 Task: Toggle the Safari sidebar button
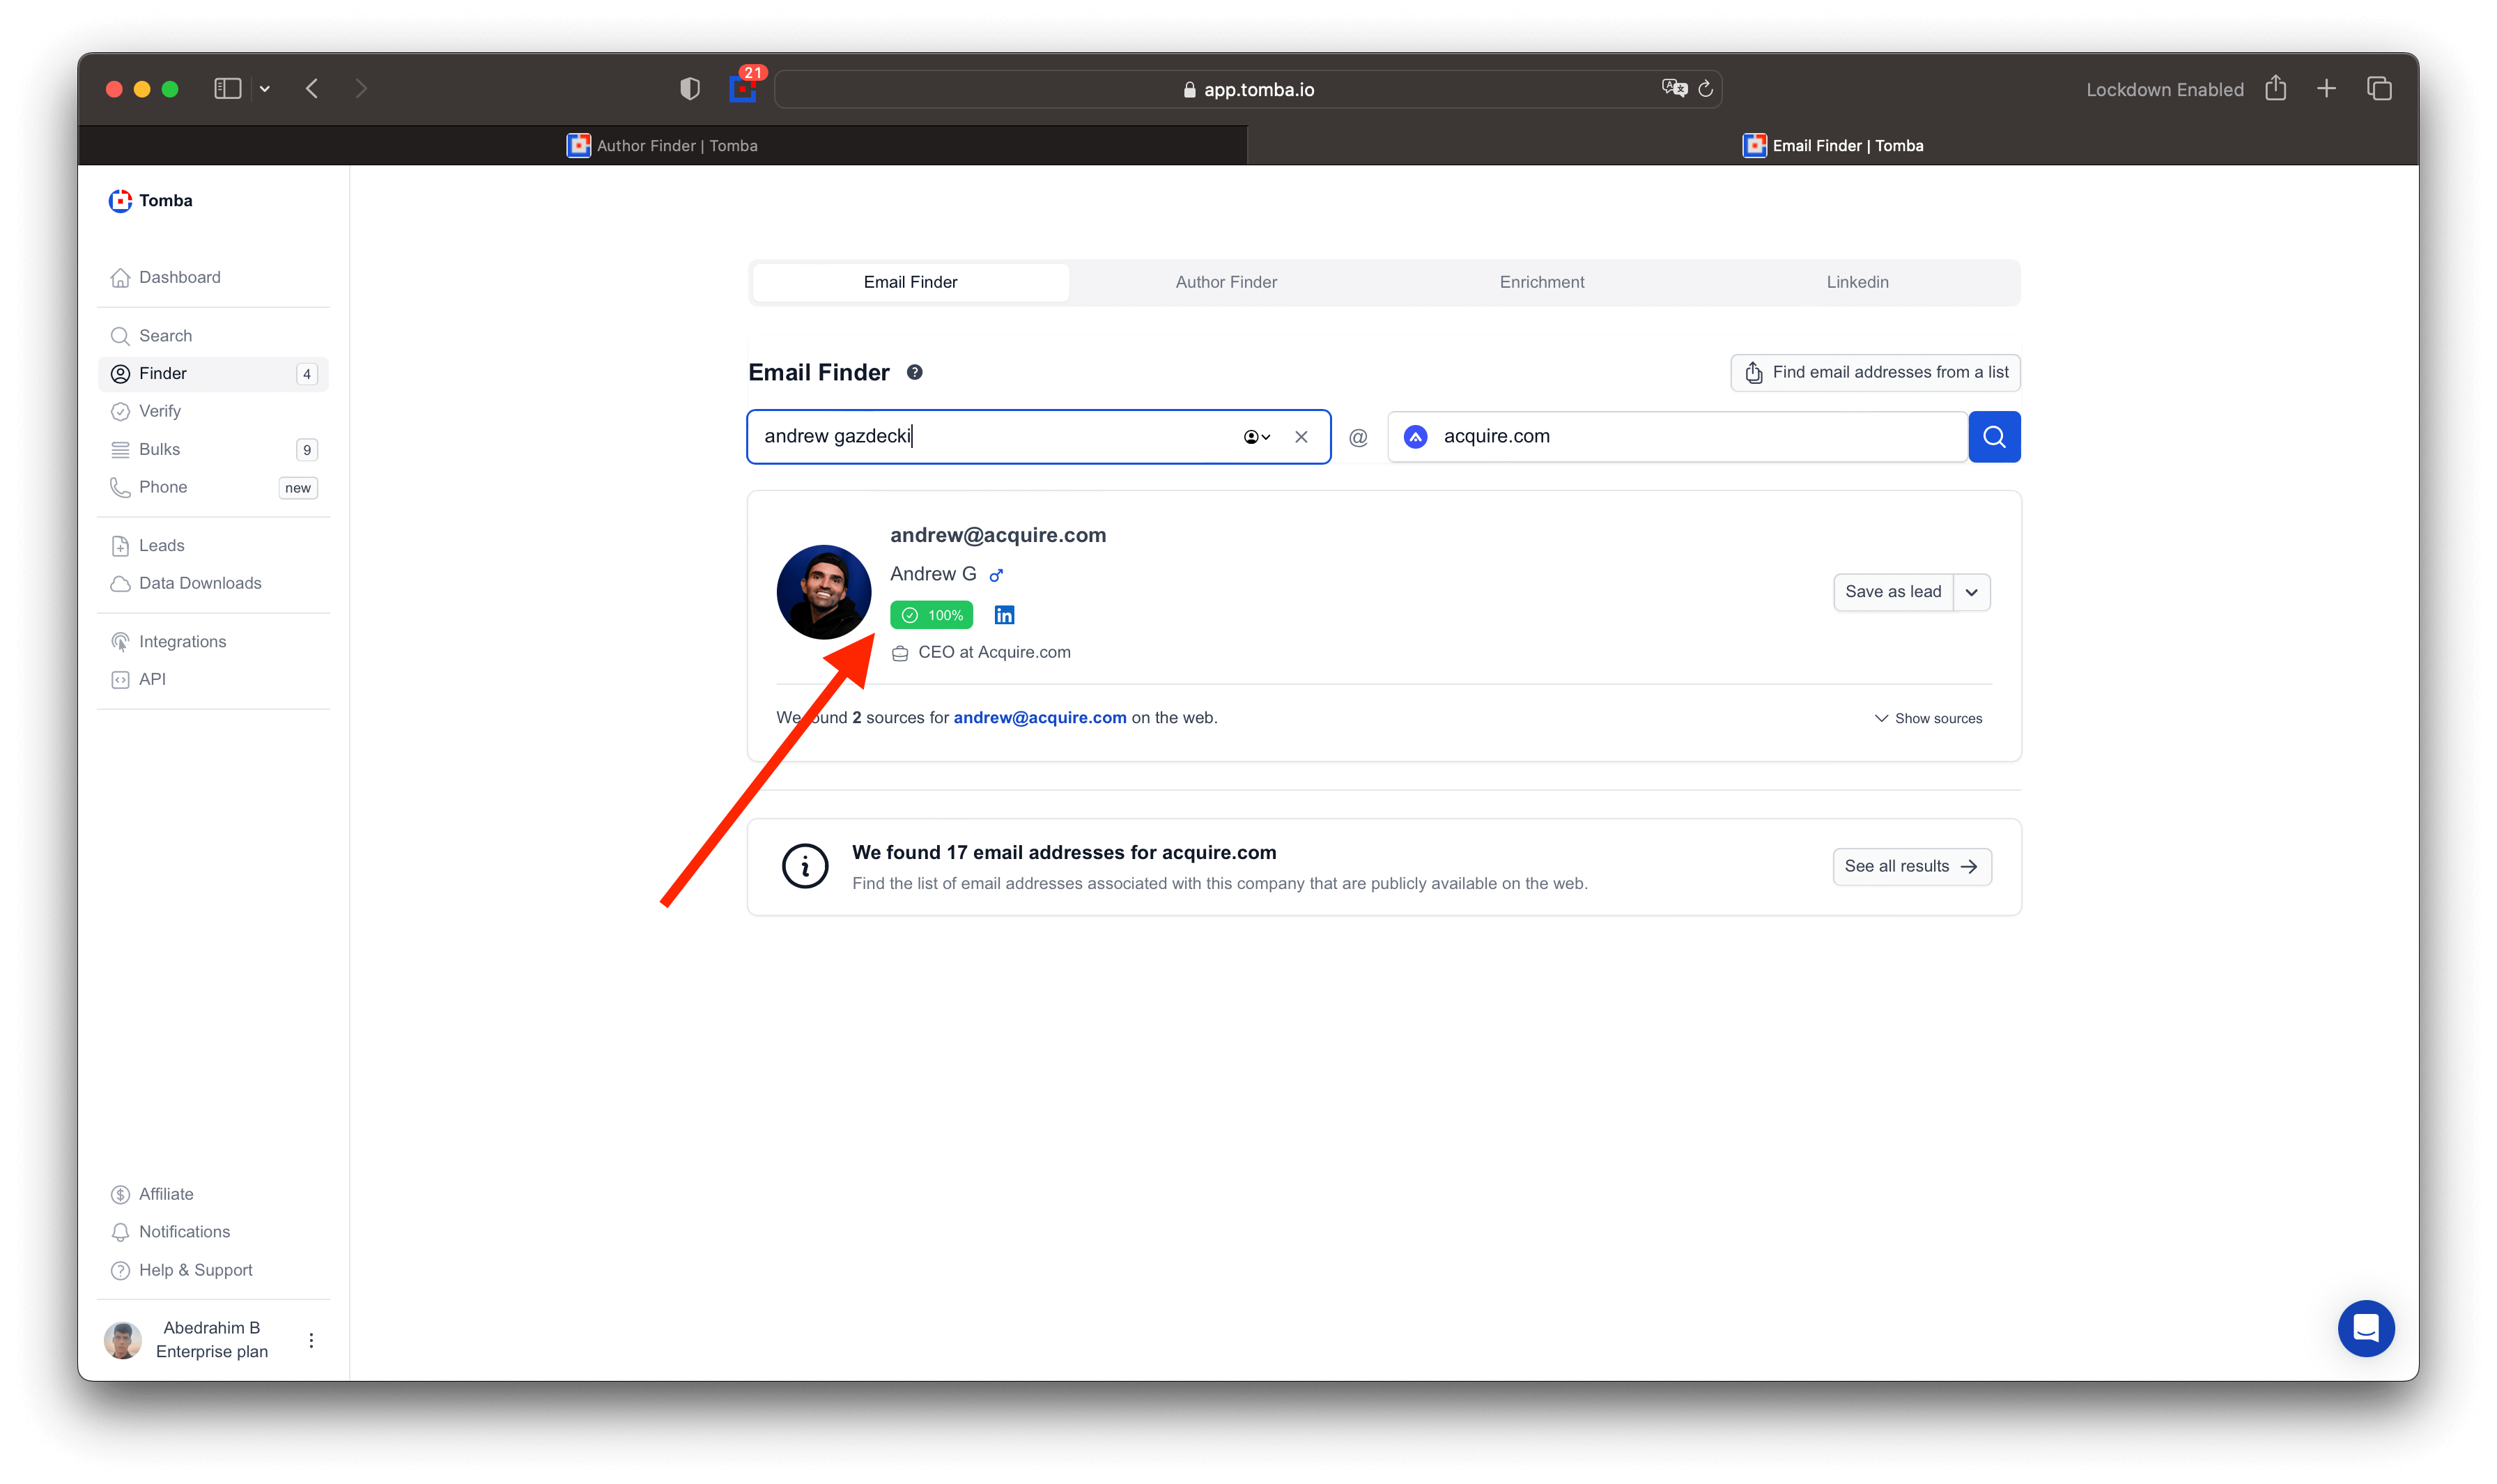point(227,89)
